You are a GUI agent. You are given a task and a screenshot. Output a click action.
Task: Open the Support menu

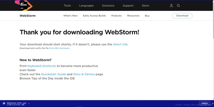click(128, 6)
